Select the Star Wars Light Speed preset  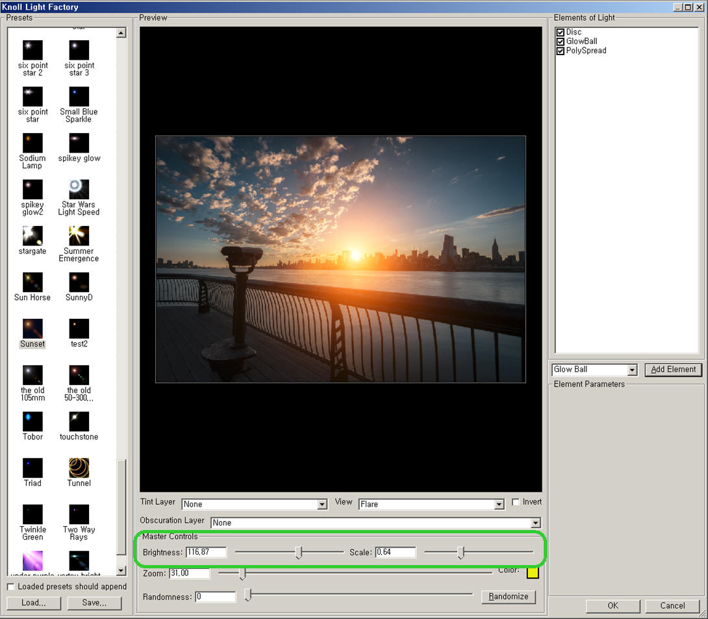coord(79,190)
